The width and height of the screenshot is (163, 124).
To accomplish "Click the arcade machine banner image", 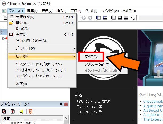I will click(150, 58).
